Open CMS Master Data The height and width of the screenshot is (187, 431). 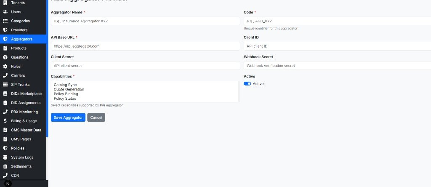23,130
